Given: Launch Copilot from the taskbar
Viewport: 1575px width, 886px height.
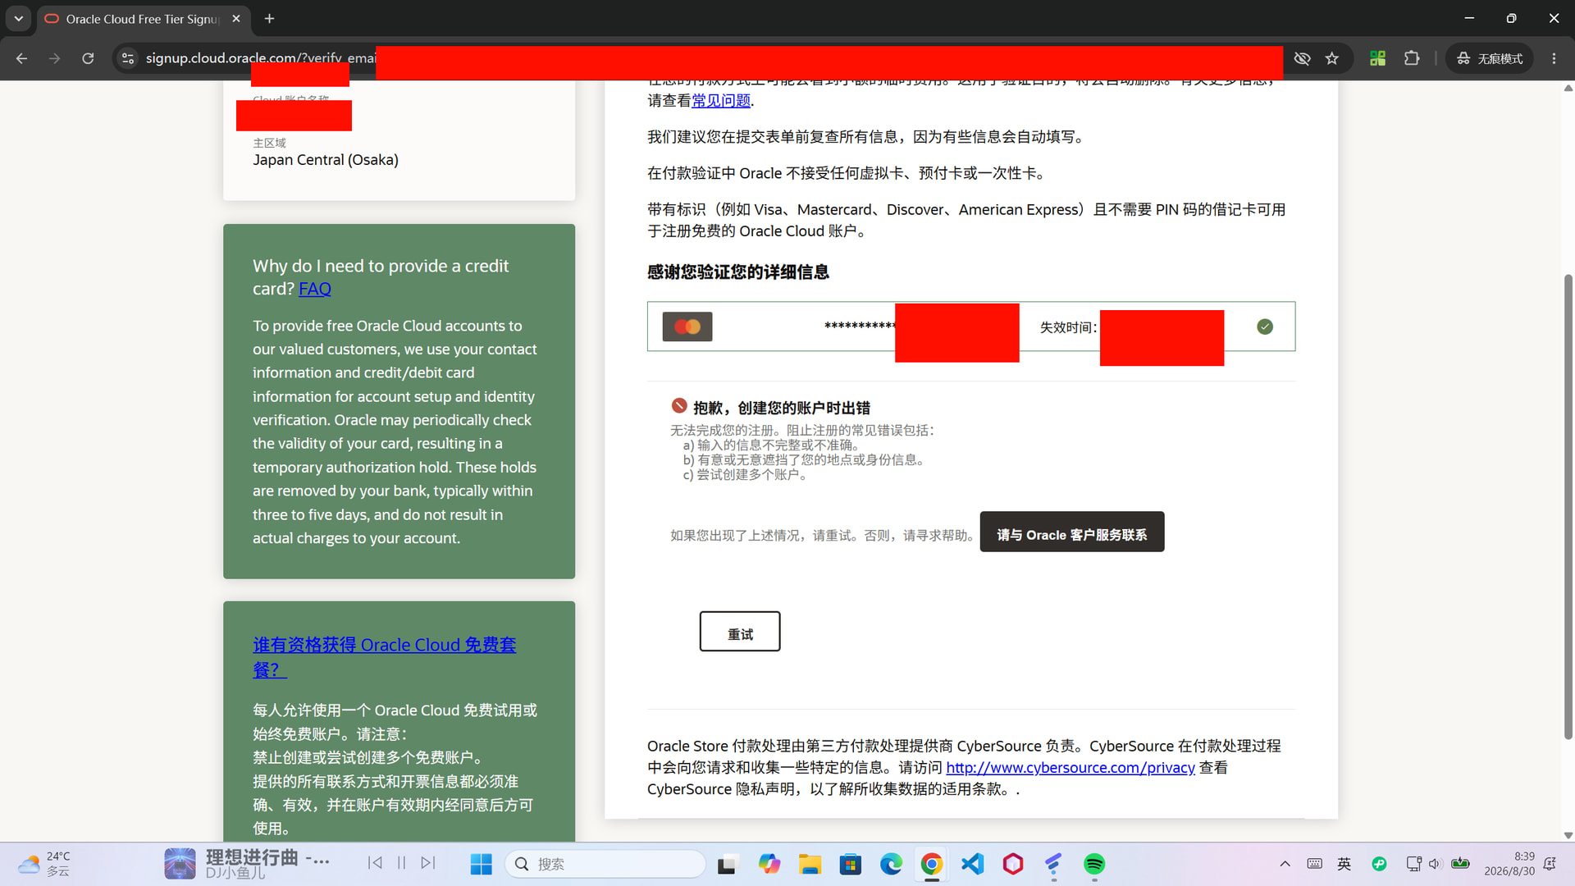Looking at the screenshot, I should pos(769,864).
